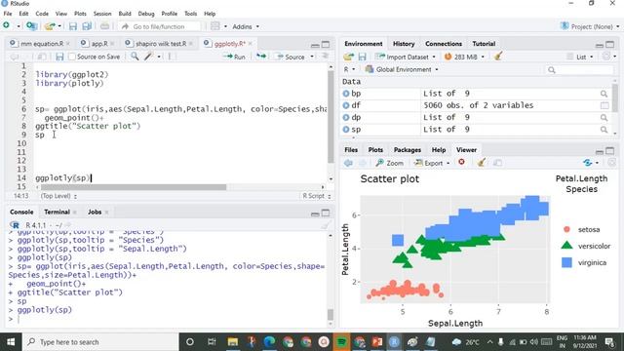
Task: Click the Top Level scope selector
Action: tap(58, 196)
